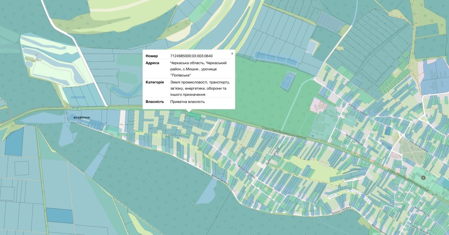The image size is (449, 235).
Task: Click the Приватна власність value
Action: coord(187,102)
